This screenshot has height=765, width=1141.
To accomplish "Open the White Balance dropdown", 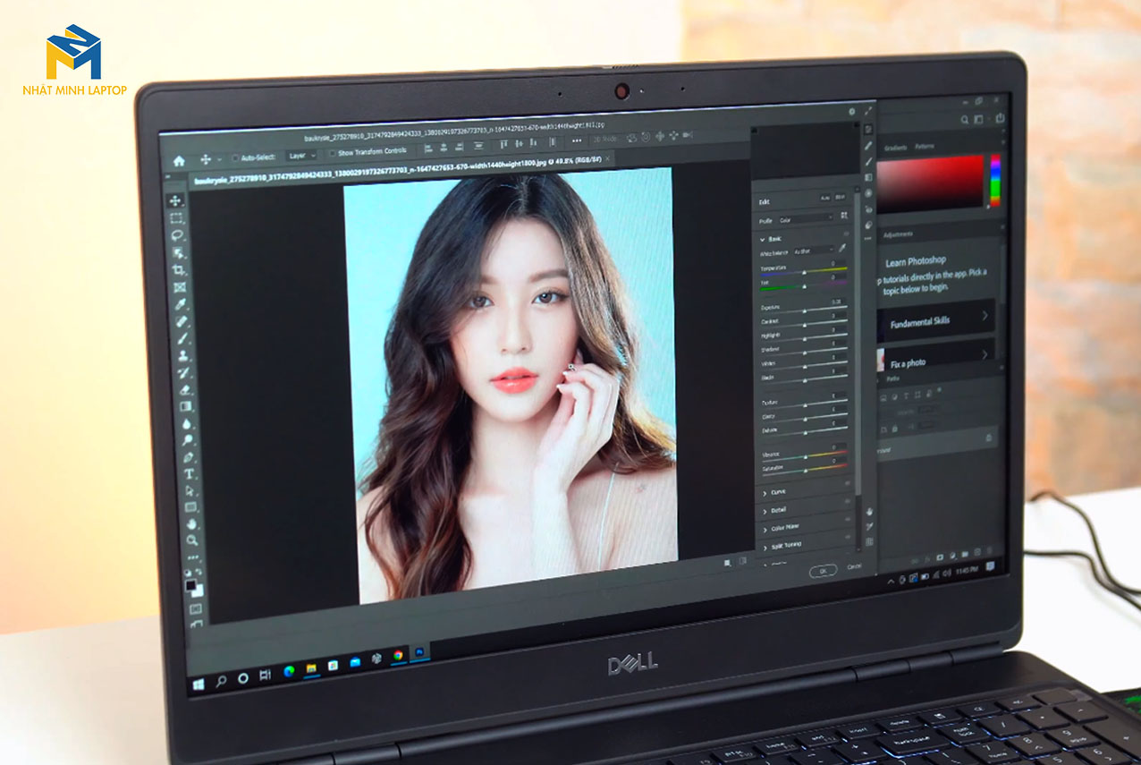I will [x=813, y=251].
